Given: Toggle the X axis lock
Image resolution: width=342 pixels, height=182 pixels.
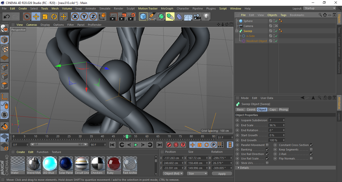Looking at the screenshot, I should pyautogui.click(x=75, y=17).
